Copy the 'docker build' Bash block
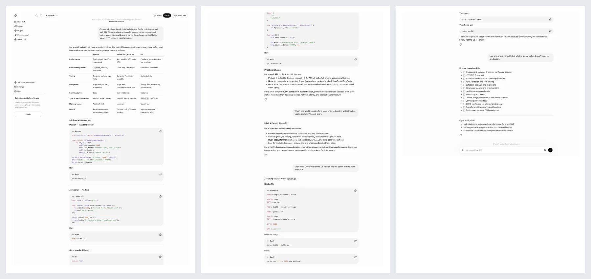Viewport: 591px width, 279px height. click(355, 241)
